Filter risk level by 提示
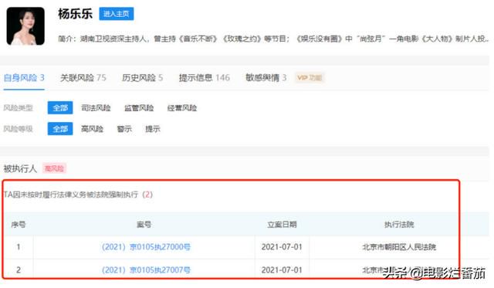 point(153,129)
